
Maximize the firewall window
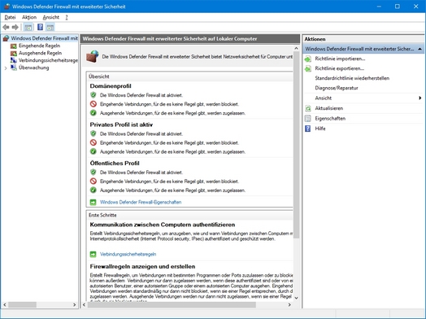[x=398, y=7]
